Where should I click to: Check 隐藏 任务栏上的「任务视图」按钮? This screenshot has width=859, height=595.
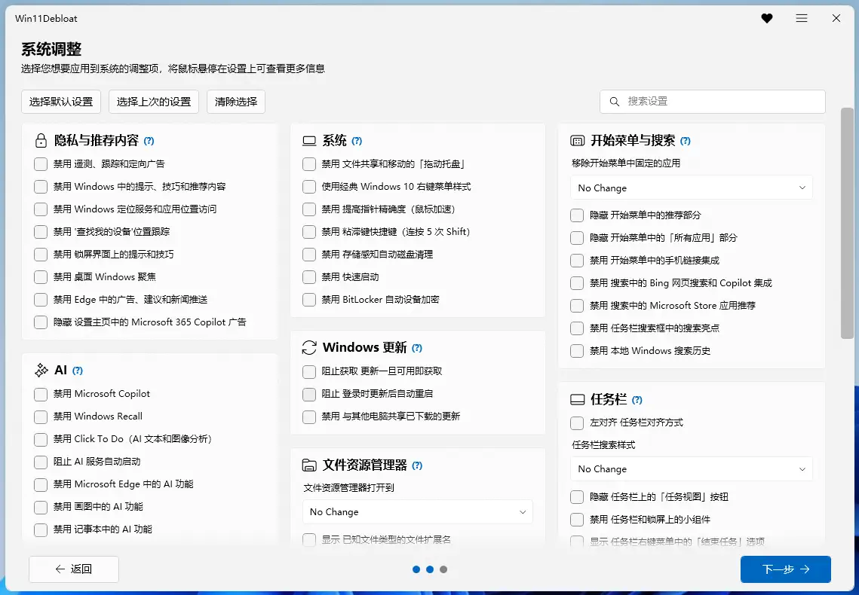[577, 497]
